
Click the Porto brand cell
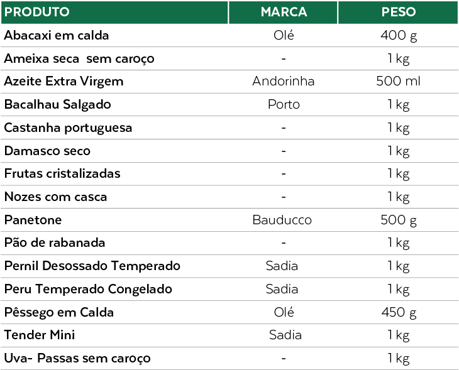click(284, 104)
